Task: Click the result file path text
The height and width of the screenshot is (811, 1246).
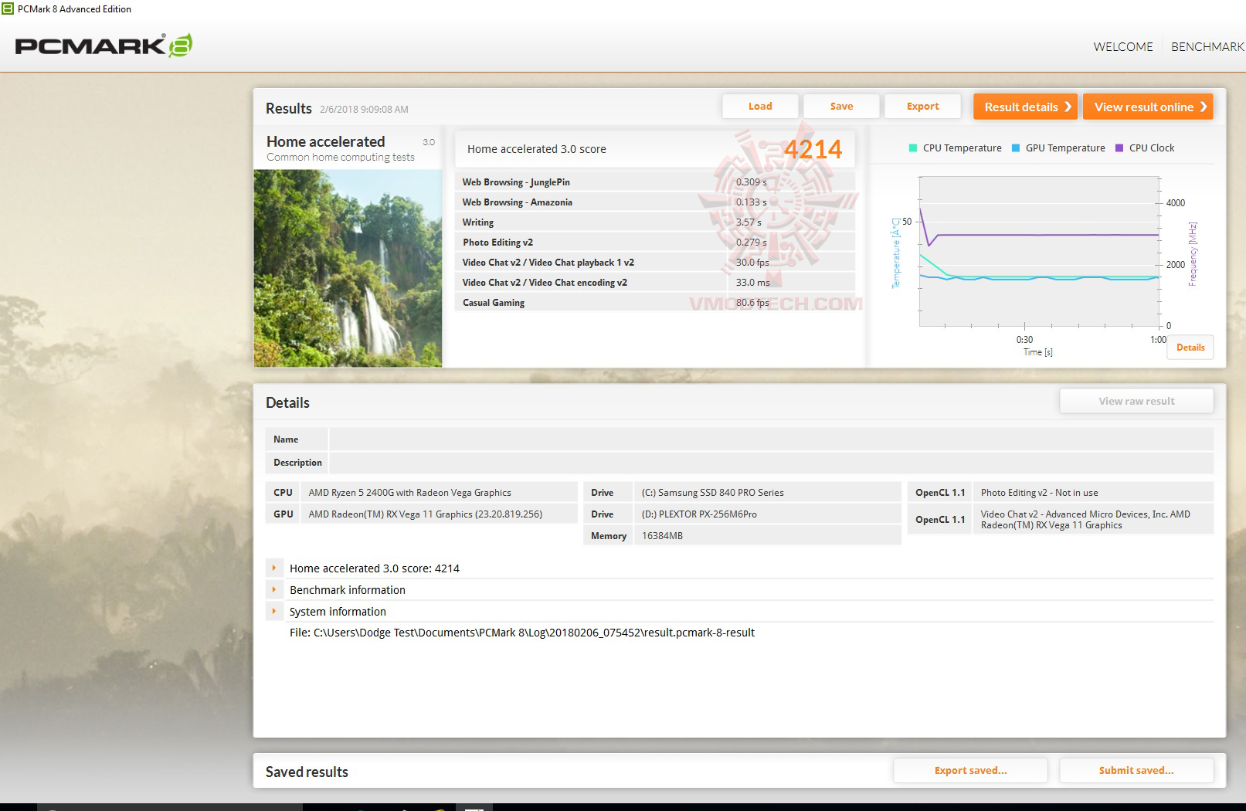Action: pyautogui.click(x=522, y=633)
